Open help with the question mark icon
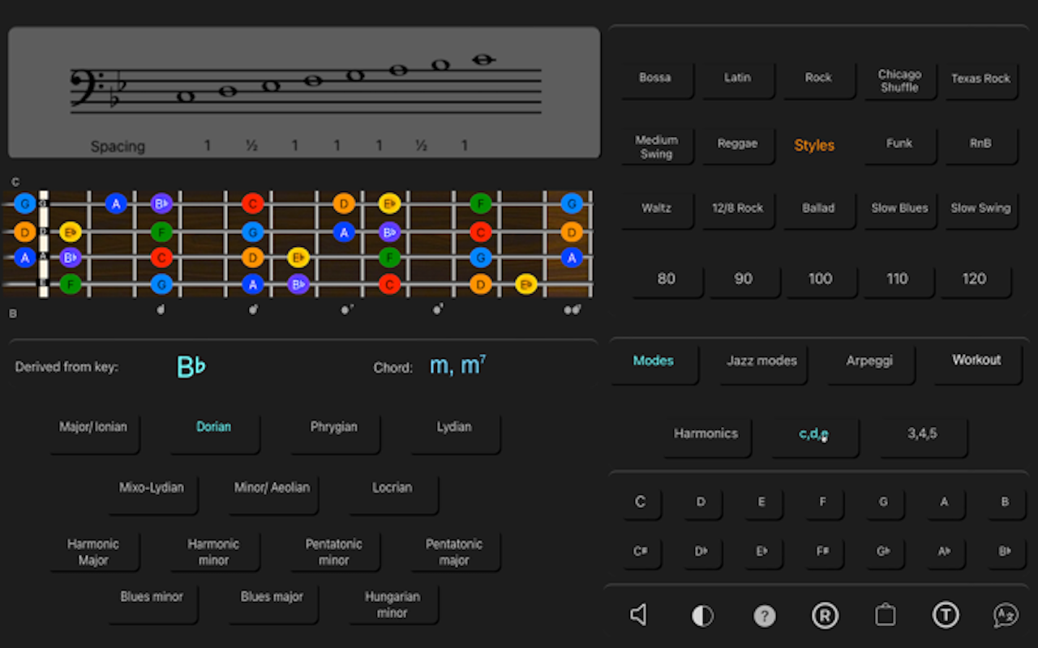1038x648 pixels. point(764,616)
